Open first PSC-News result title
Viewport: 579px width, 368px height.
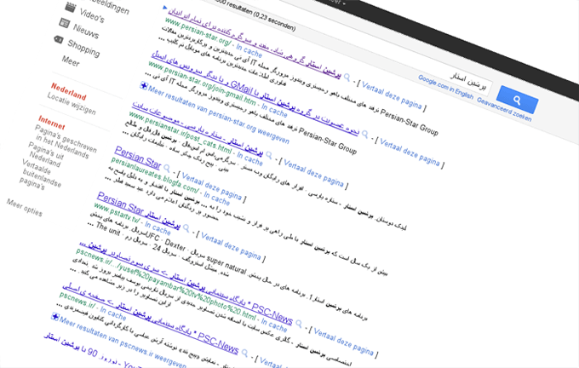[186, 283]
